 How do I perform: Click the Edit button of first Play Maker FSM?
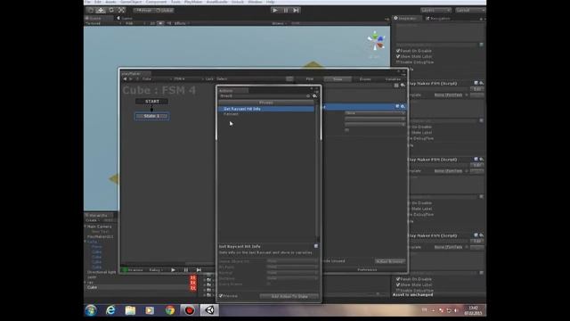point(477,89)
